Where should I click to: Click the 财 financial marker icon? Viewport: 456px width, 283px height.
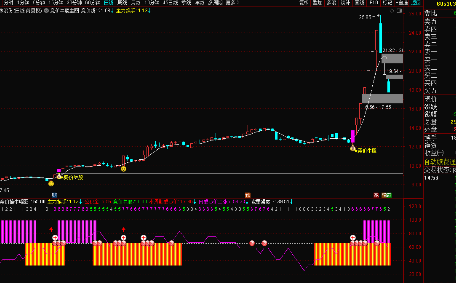54,195
